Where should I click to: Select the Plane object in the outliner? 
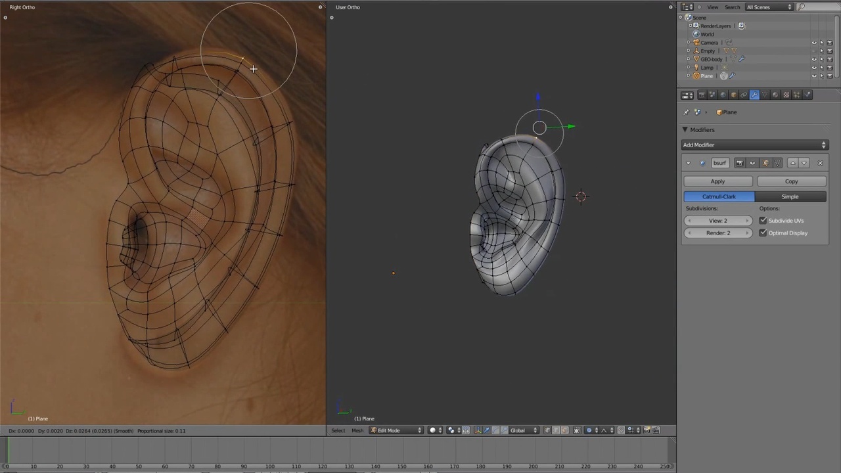click(x=706, y=76)
